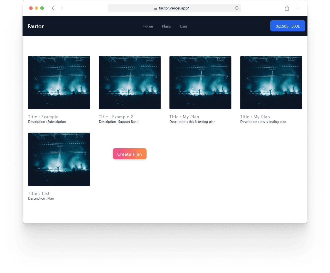The image size is (330, 273).
Task: Open the Example plan thumbnail
Action: [59, 83]
